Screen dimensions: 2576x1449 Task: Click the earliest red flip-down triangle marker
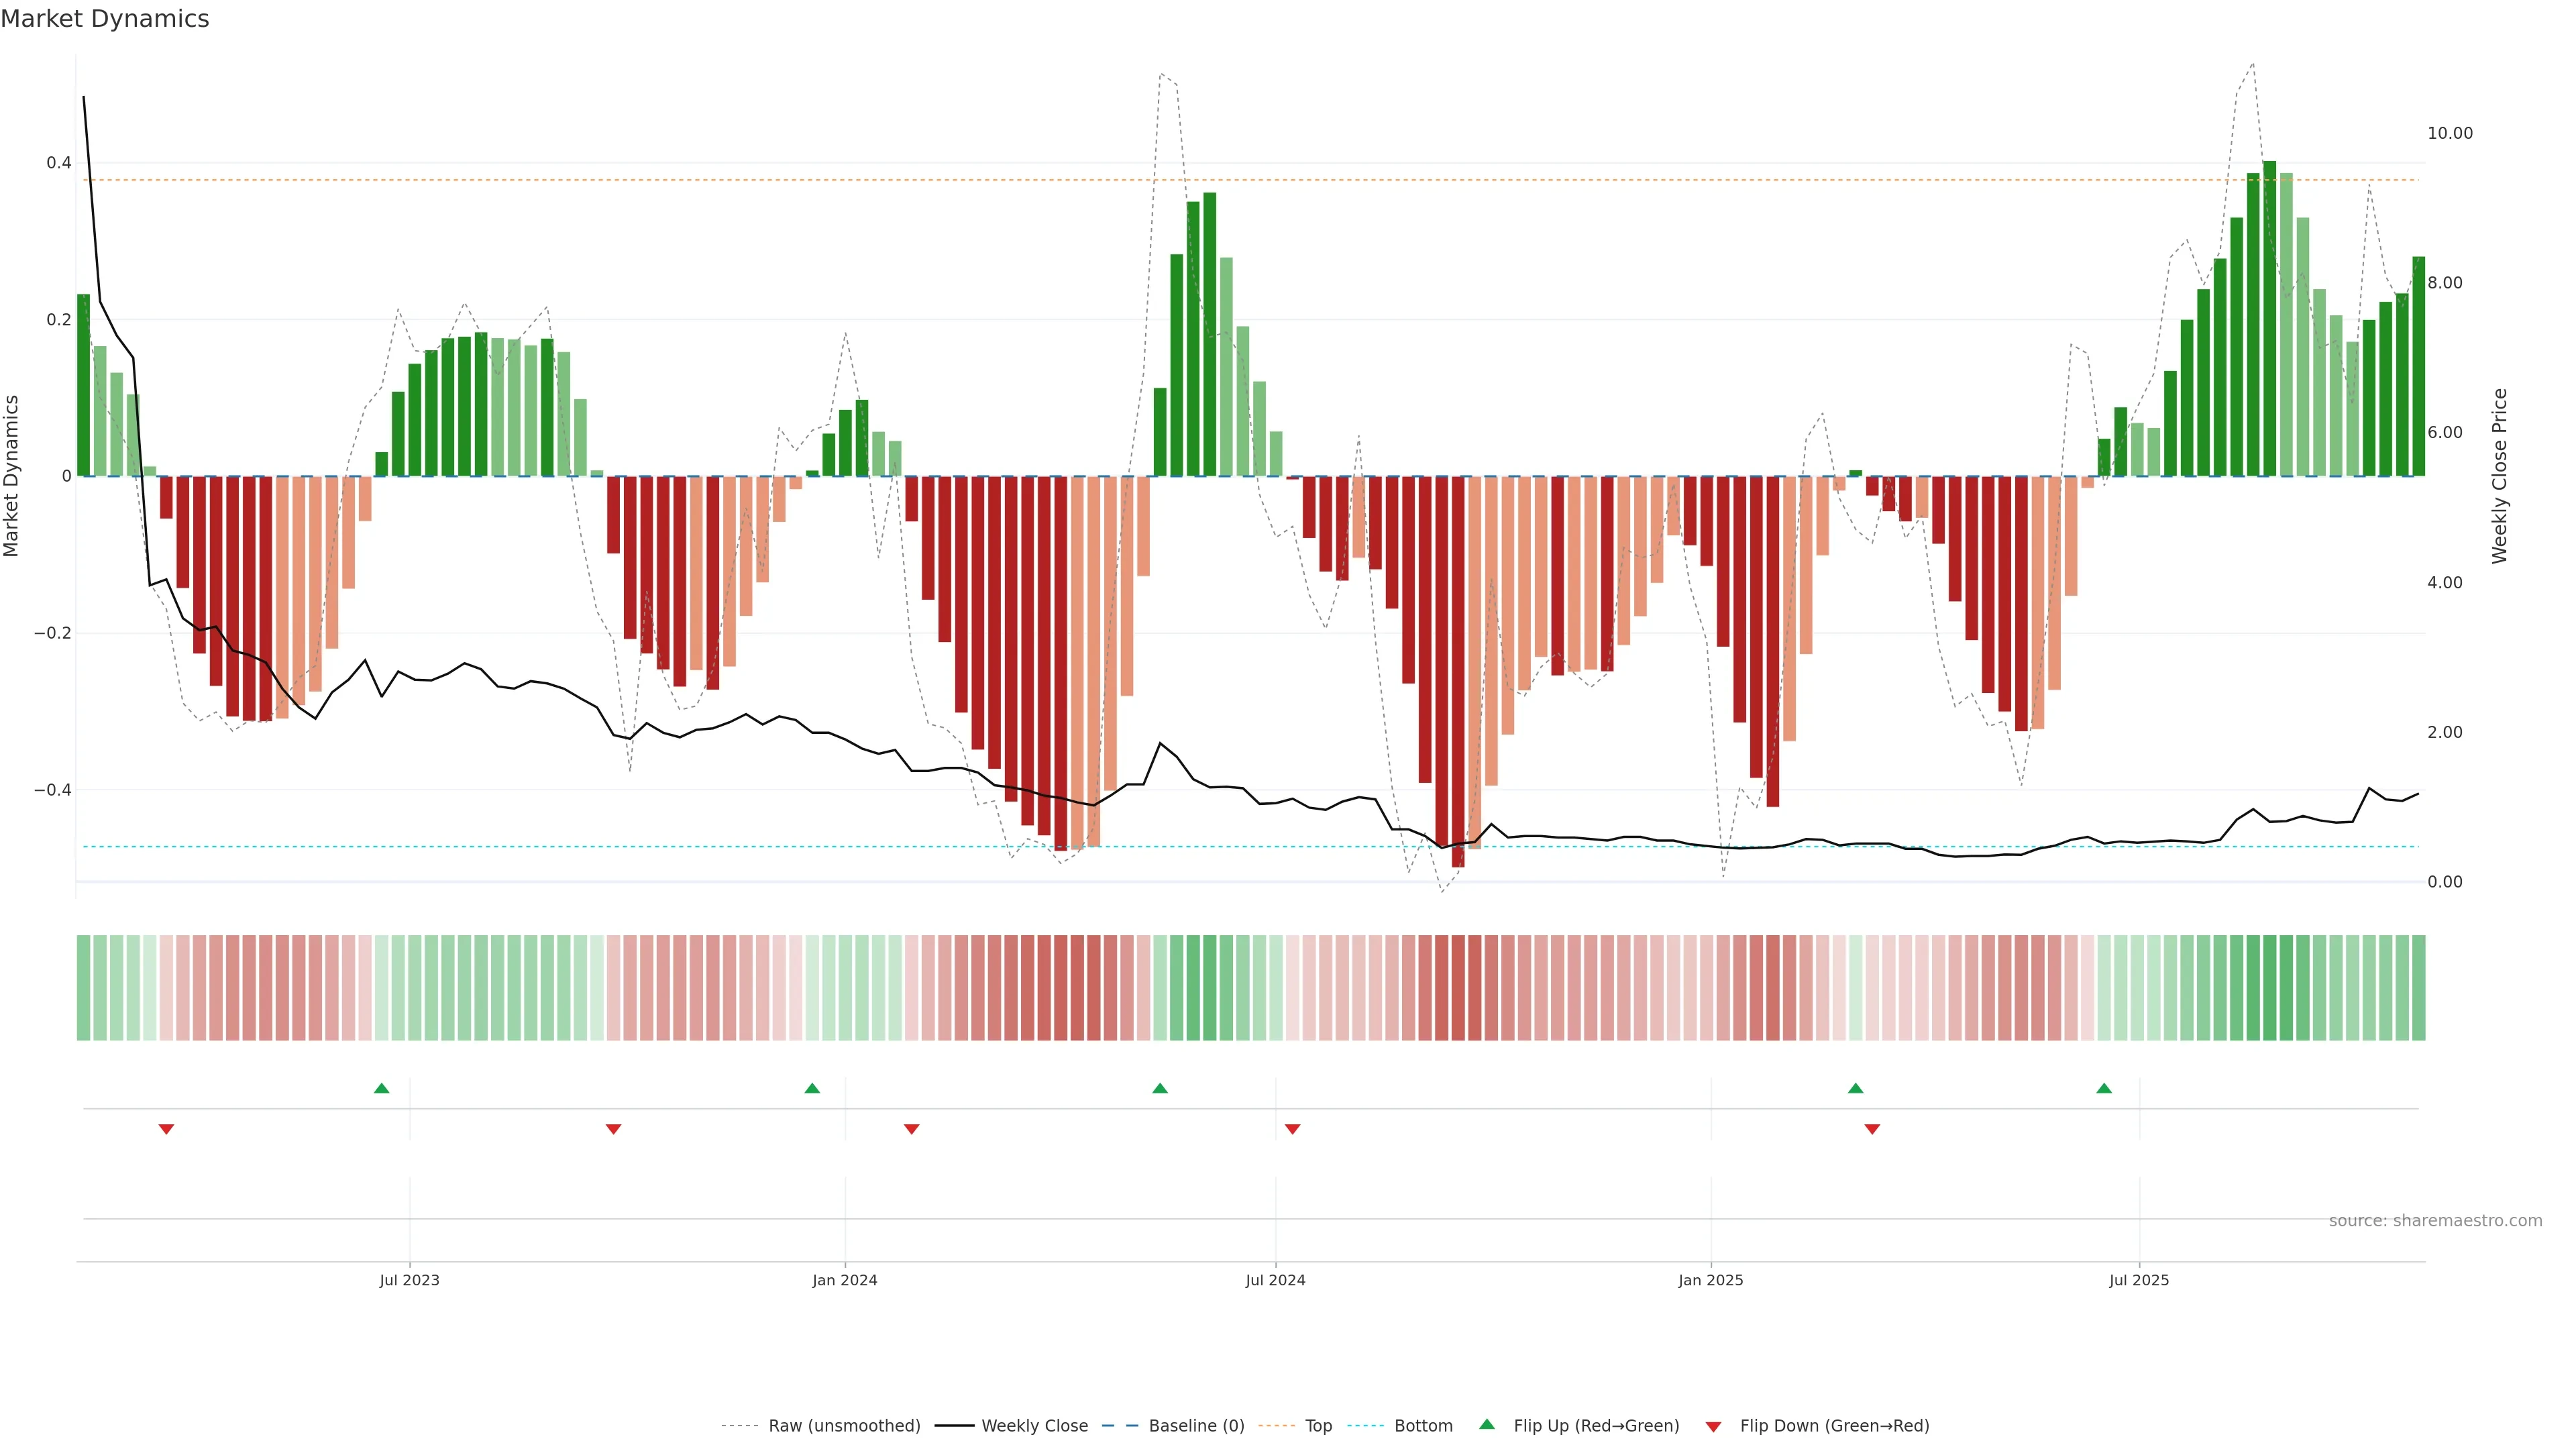click(x=167, y=1129)
